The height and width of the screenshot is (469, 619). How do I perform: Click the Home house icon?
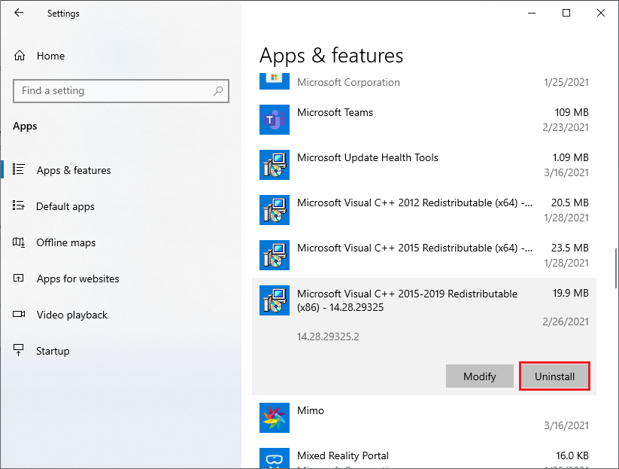(x=19, y=56)
